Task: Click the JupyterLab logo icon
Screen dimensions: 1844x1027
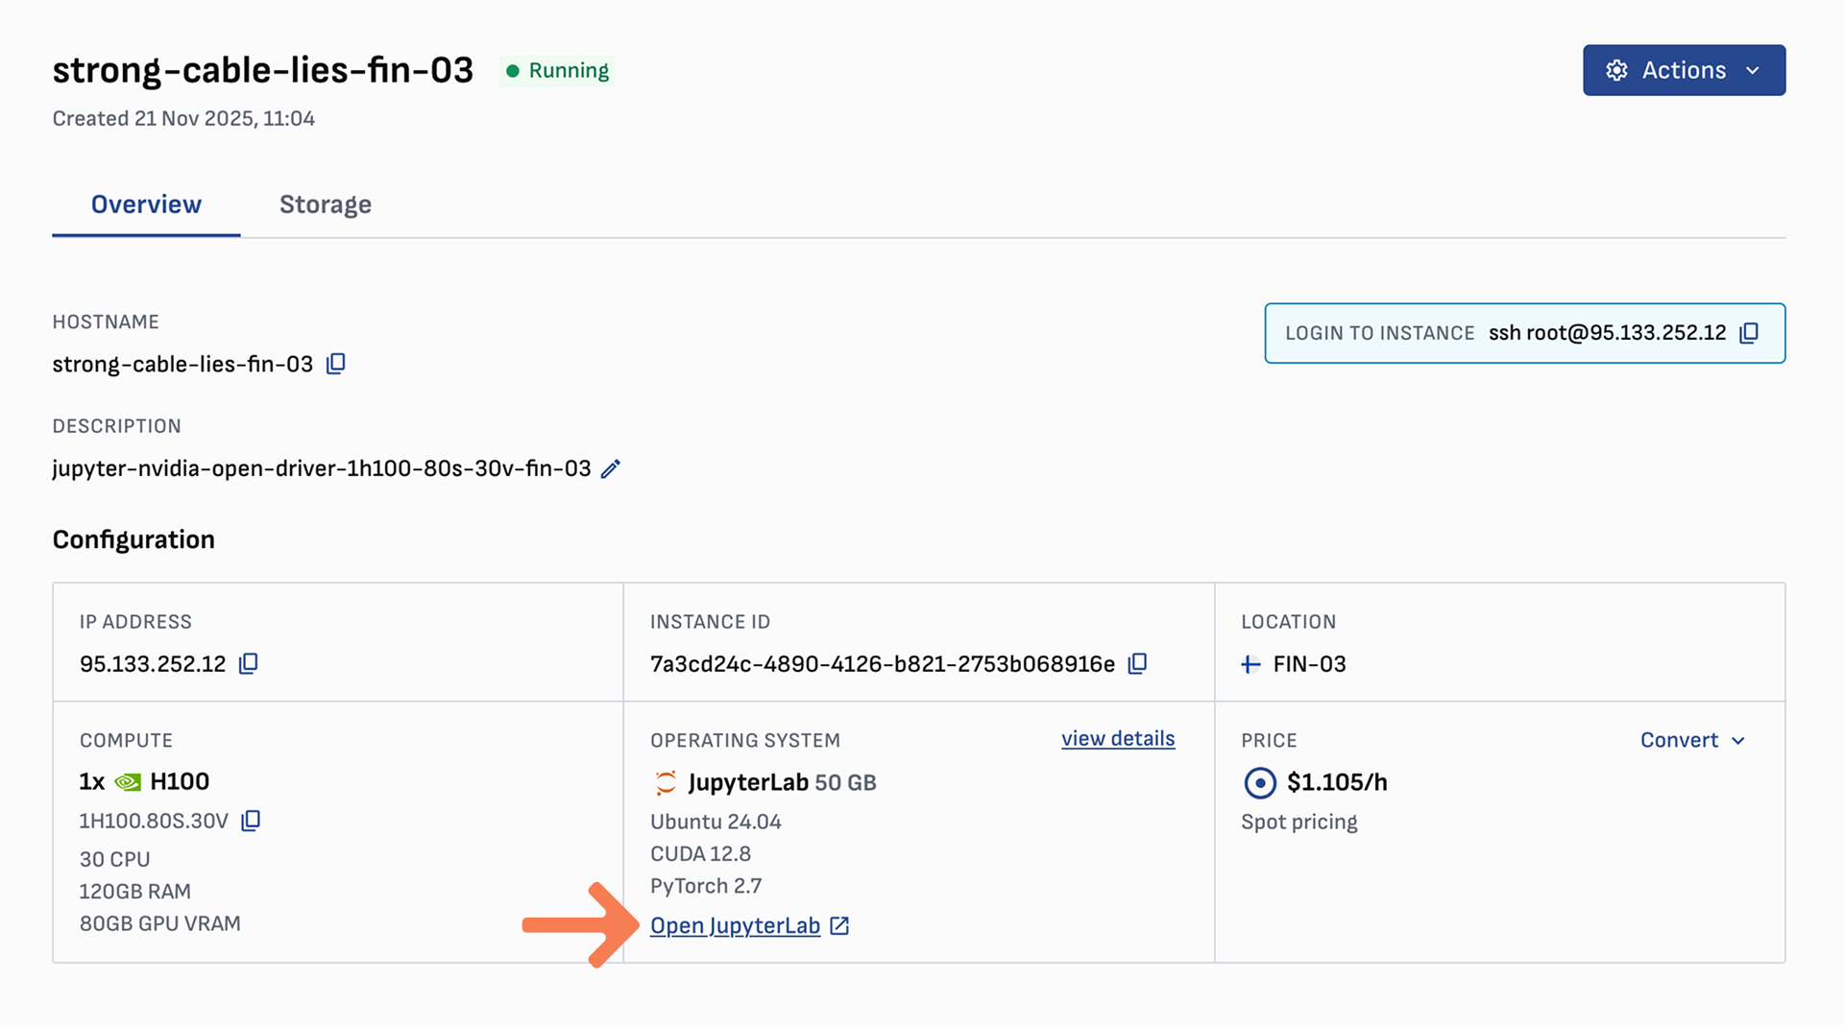Action: tap(666, 783)
